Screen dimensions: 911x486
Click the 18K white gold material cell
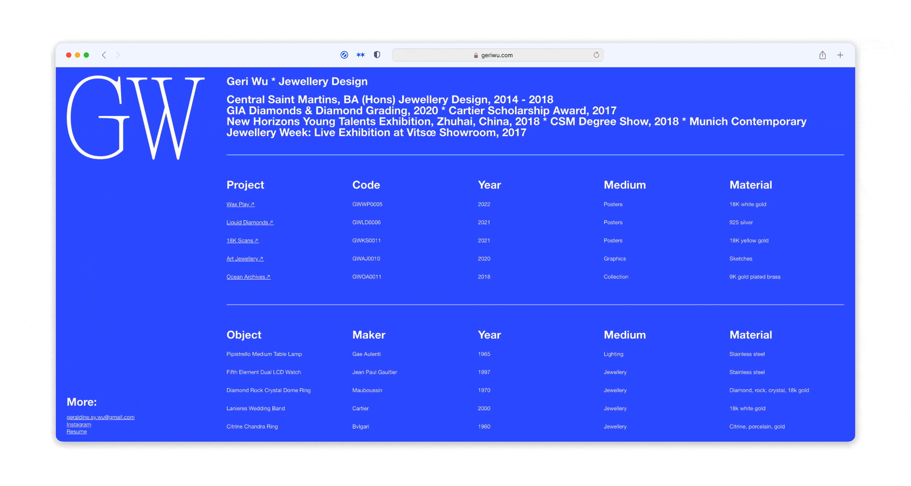coord(748,204)
